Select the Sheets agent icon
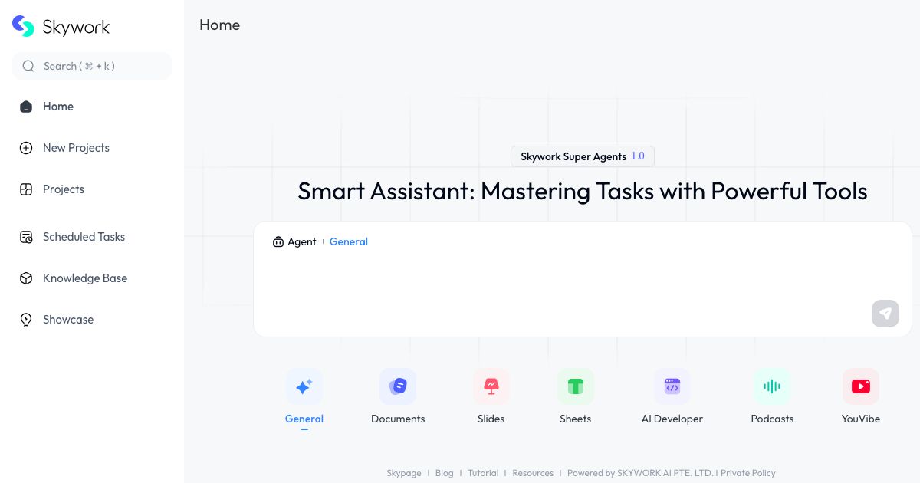 (575, 386)
